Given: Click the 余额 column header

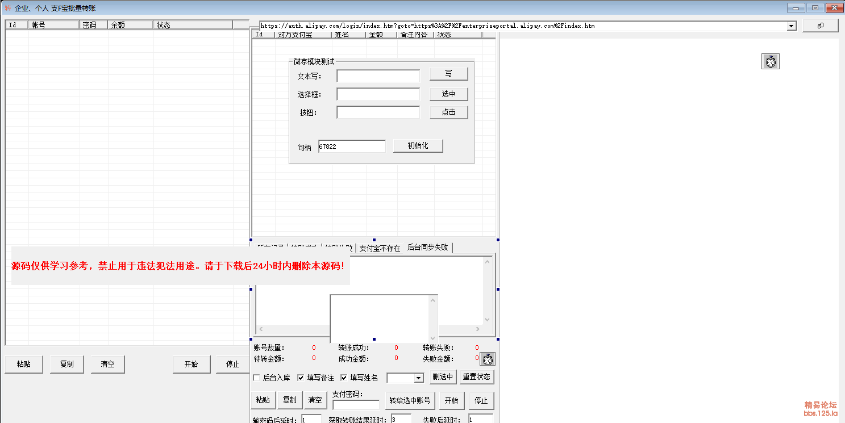Looking at the screenshot, I should tap(131, 25).
